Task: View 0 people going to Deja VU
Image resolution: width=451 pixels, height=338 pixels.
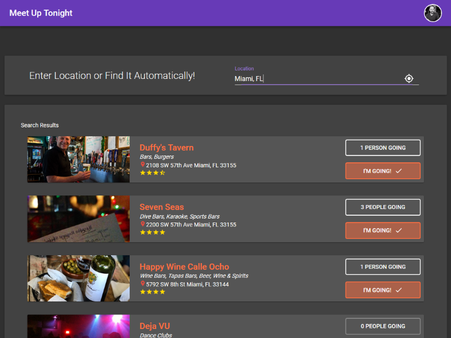Action: [383, 326]
